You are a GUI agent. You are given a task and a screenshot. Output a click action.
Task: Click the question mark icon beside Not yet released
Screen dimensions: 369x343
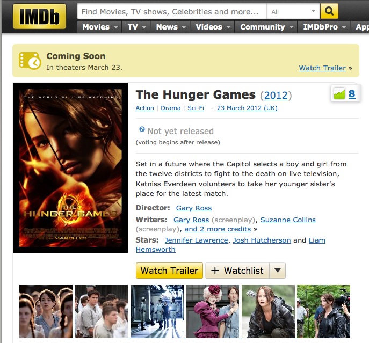click(142, 129)
